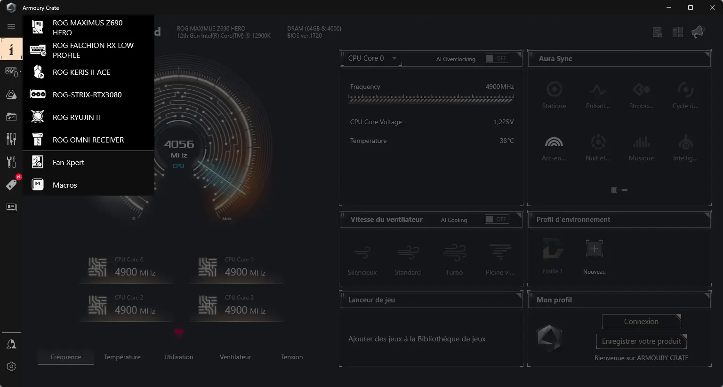Click Enregistrer votre produit button
This screenshot has height=387, width=723.
[x=641, y=341]
